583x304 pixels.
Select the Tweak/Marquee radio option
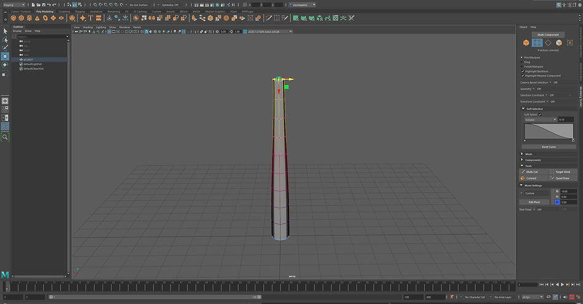pyautogui.click(x=522, y=66)
